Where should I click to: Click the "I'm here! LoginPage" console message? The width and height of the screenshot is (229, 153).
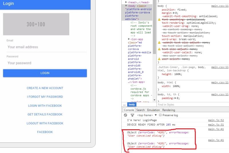[142, 120]
